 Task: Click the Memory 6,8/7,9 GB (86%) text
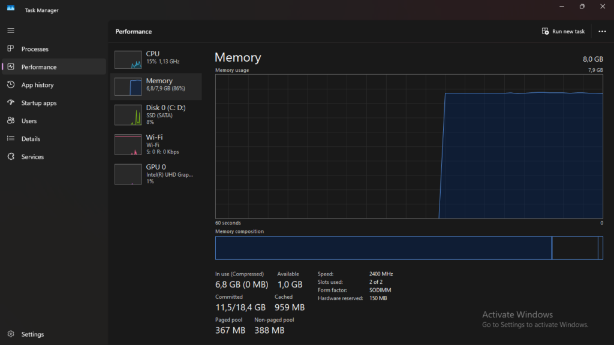[x=165, y=89]
